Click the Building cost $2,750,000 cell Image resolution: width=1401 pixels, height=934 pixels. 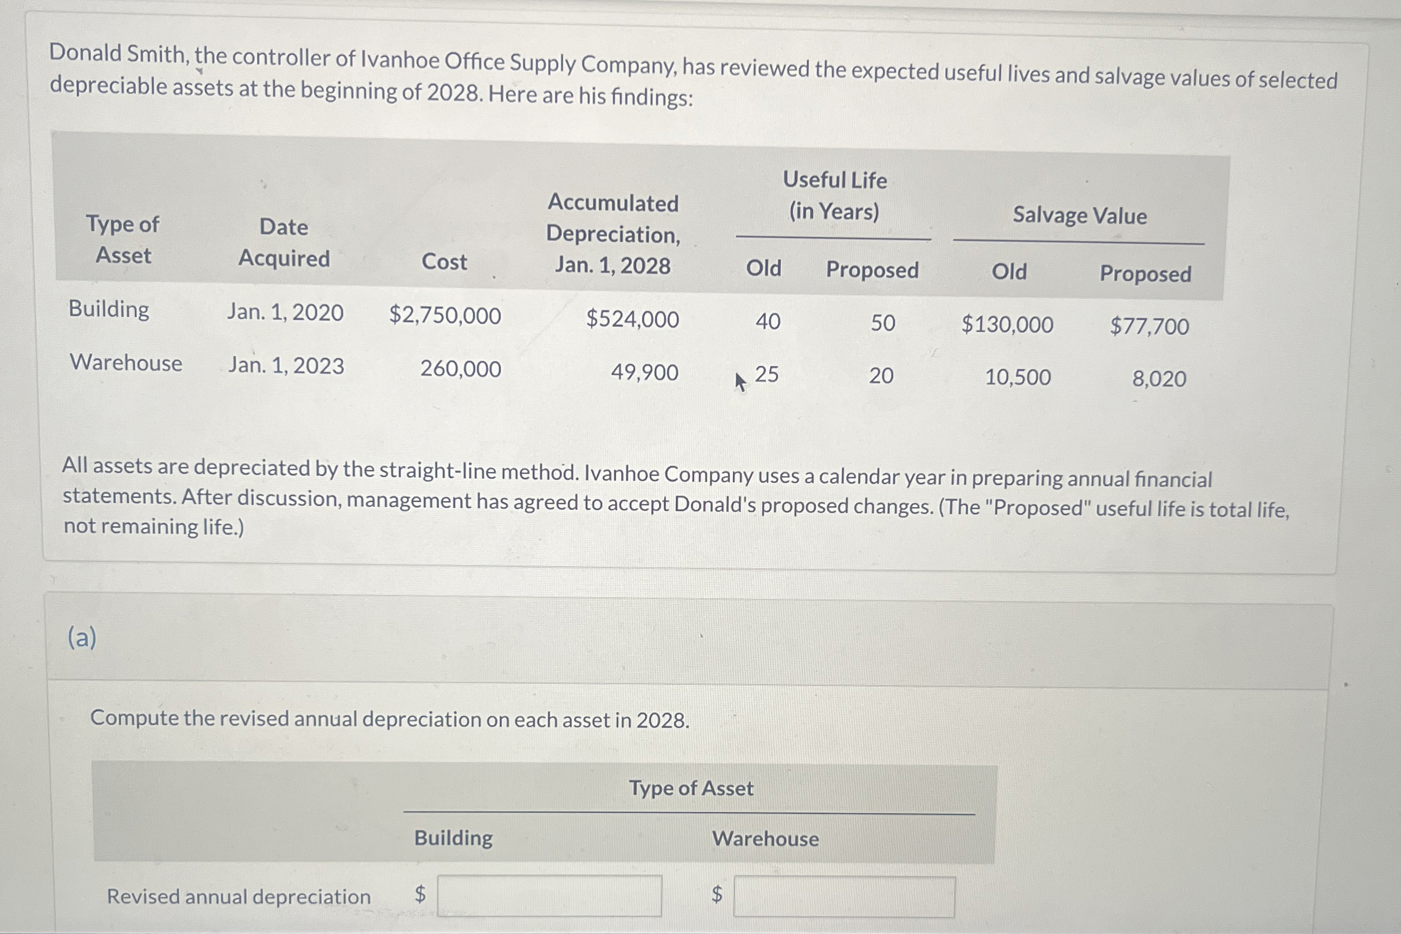pos(445,315)
